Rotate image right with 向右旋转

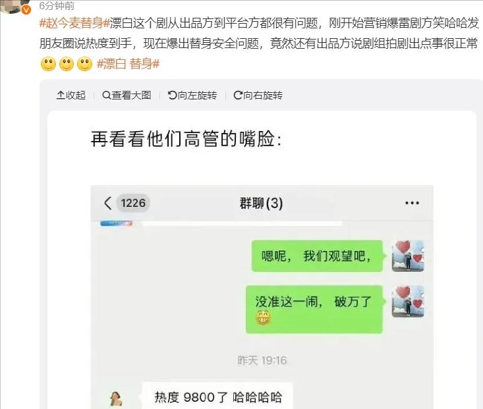click(x=258, y=95)
